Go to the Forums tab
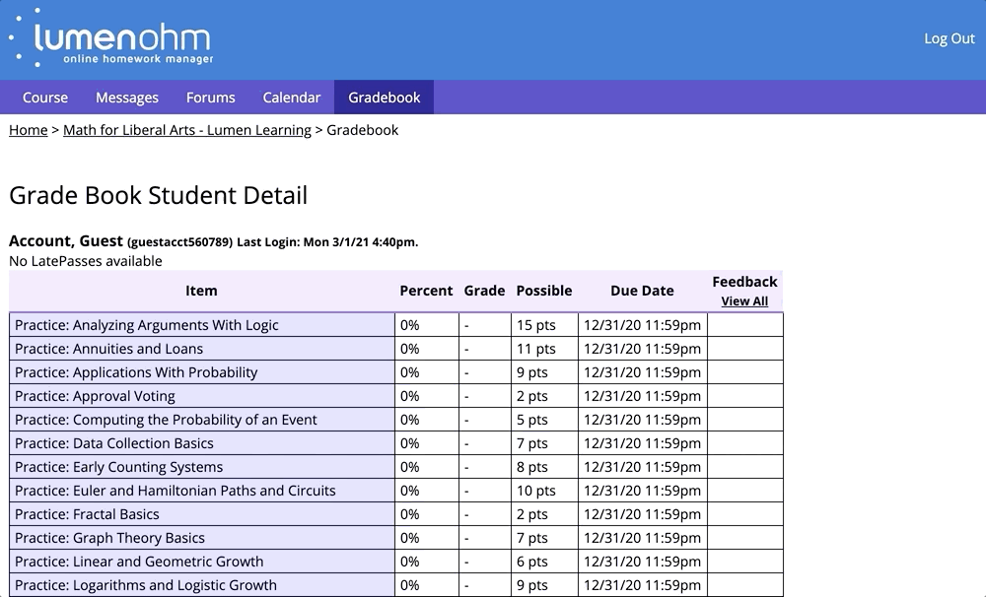 210,98
